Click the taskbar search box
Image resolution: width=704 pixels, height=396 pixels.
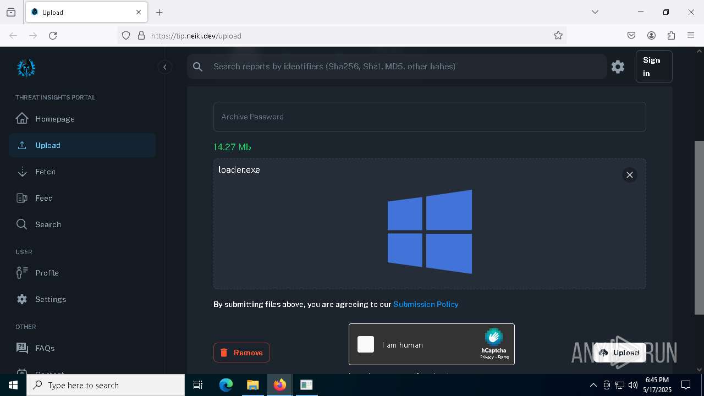pos(106,385)
